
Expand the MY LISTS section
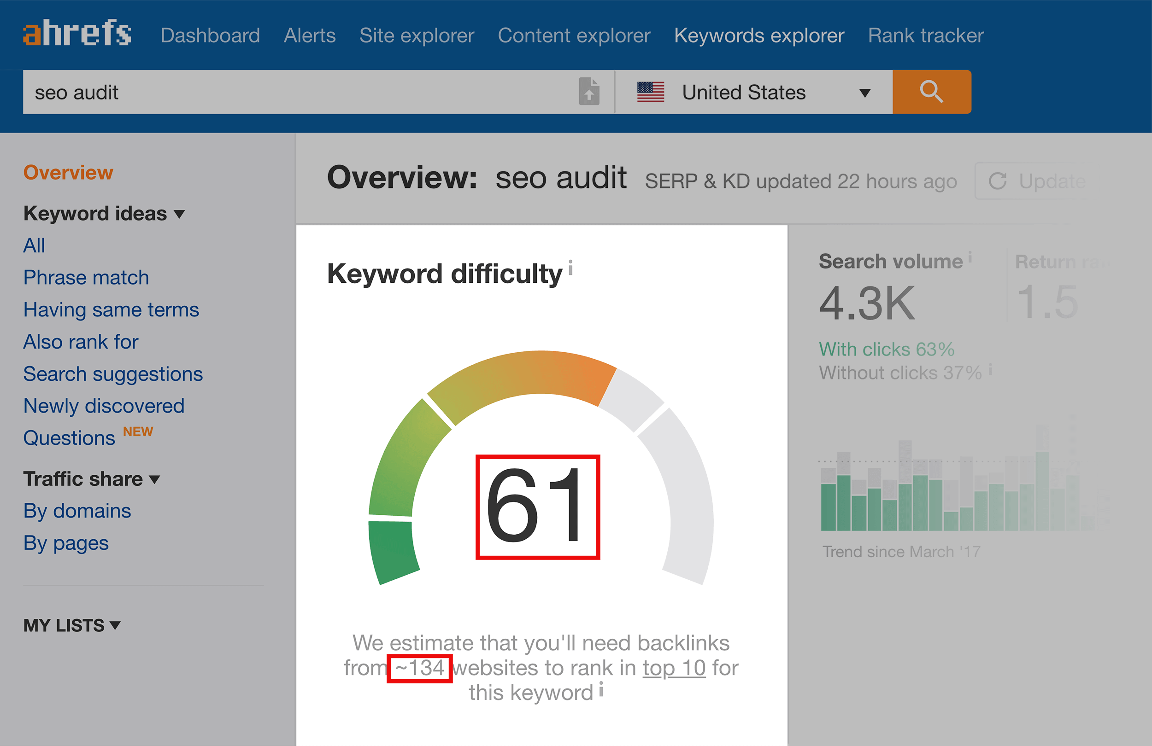point(71,625)
